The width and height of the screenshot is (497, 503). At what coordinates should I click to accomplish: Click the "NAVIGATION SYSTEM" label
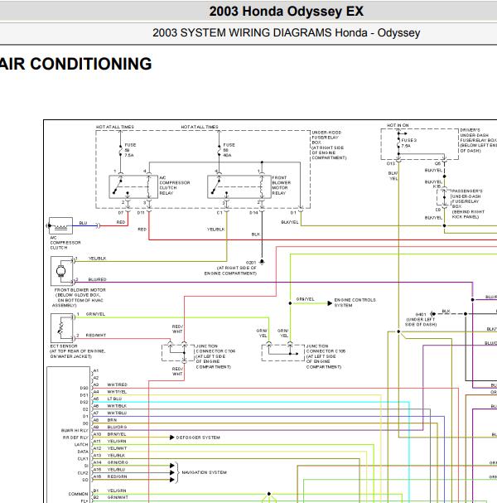pos(204,472)
